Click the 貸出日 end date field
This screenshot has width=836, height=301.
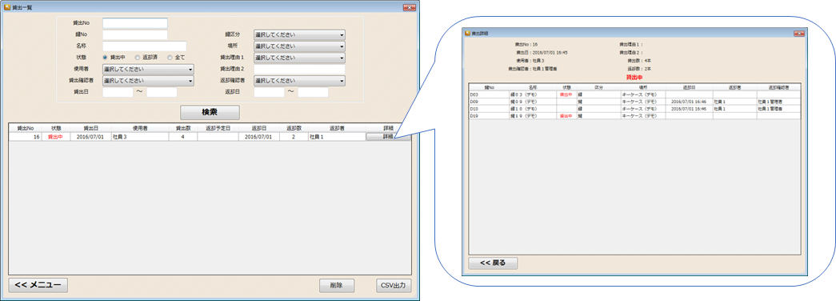pos(162,92)
